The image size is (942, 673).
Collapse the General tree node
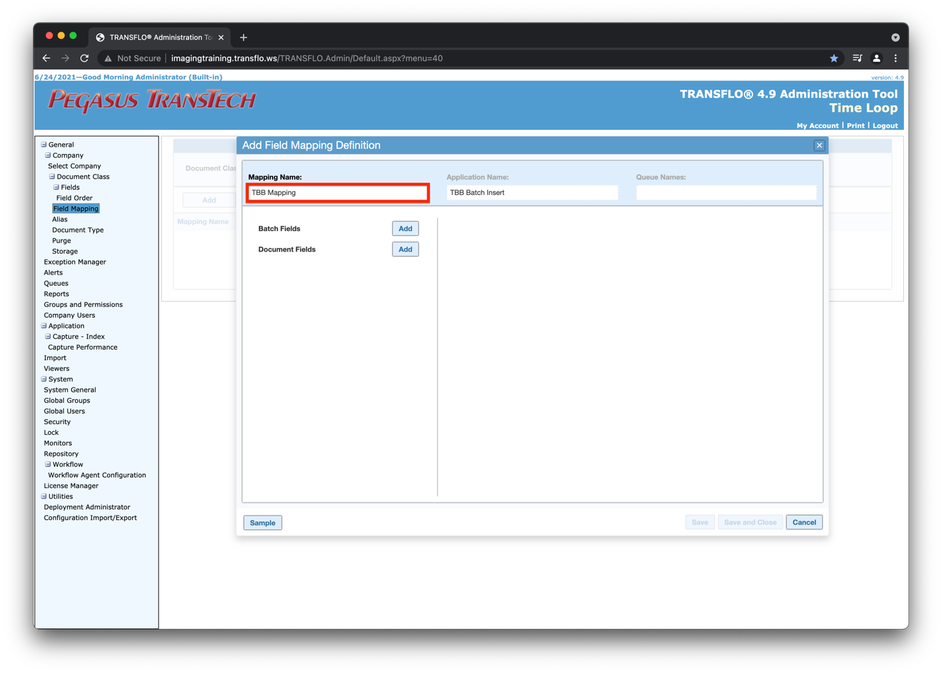tap(44, 144)
